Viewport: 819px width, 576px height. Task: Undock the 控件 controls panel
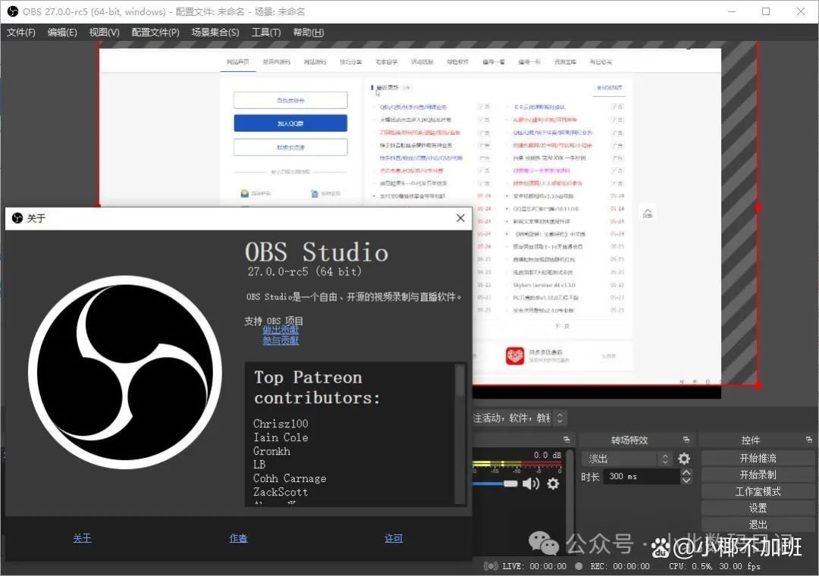[808, 440]
